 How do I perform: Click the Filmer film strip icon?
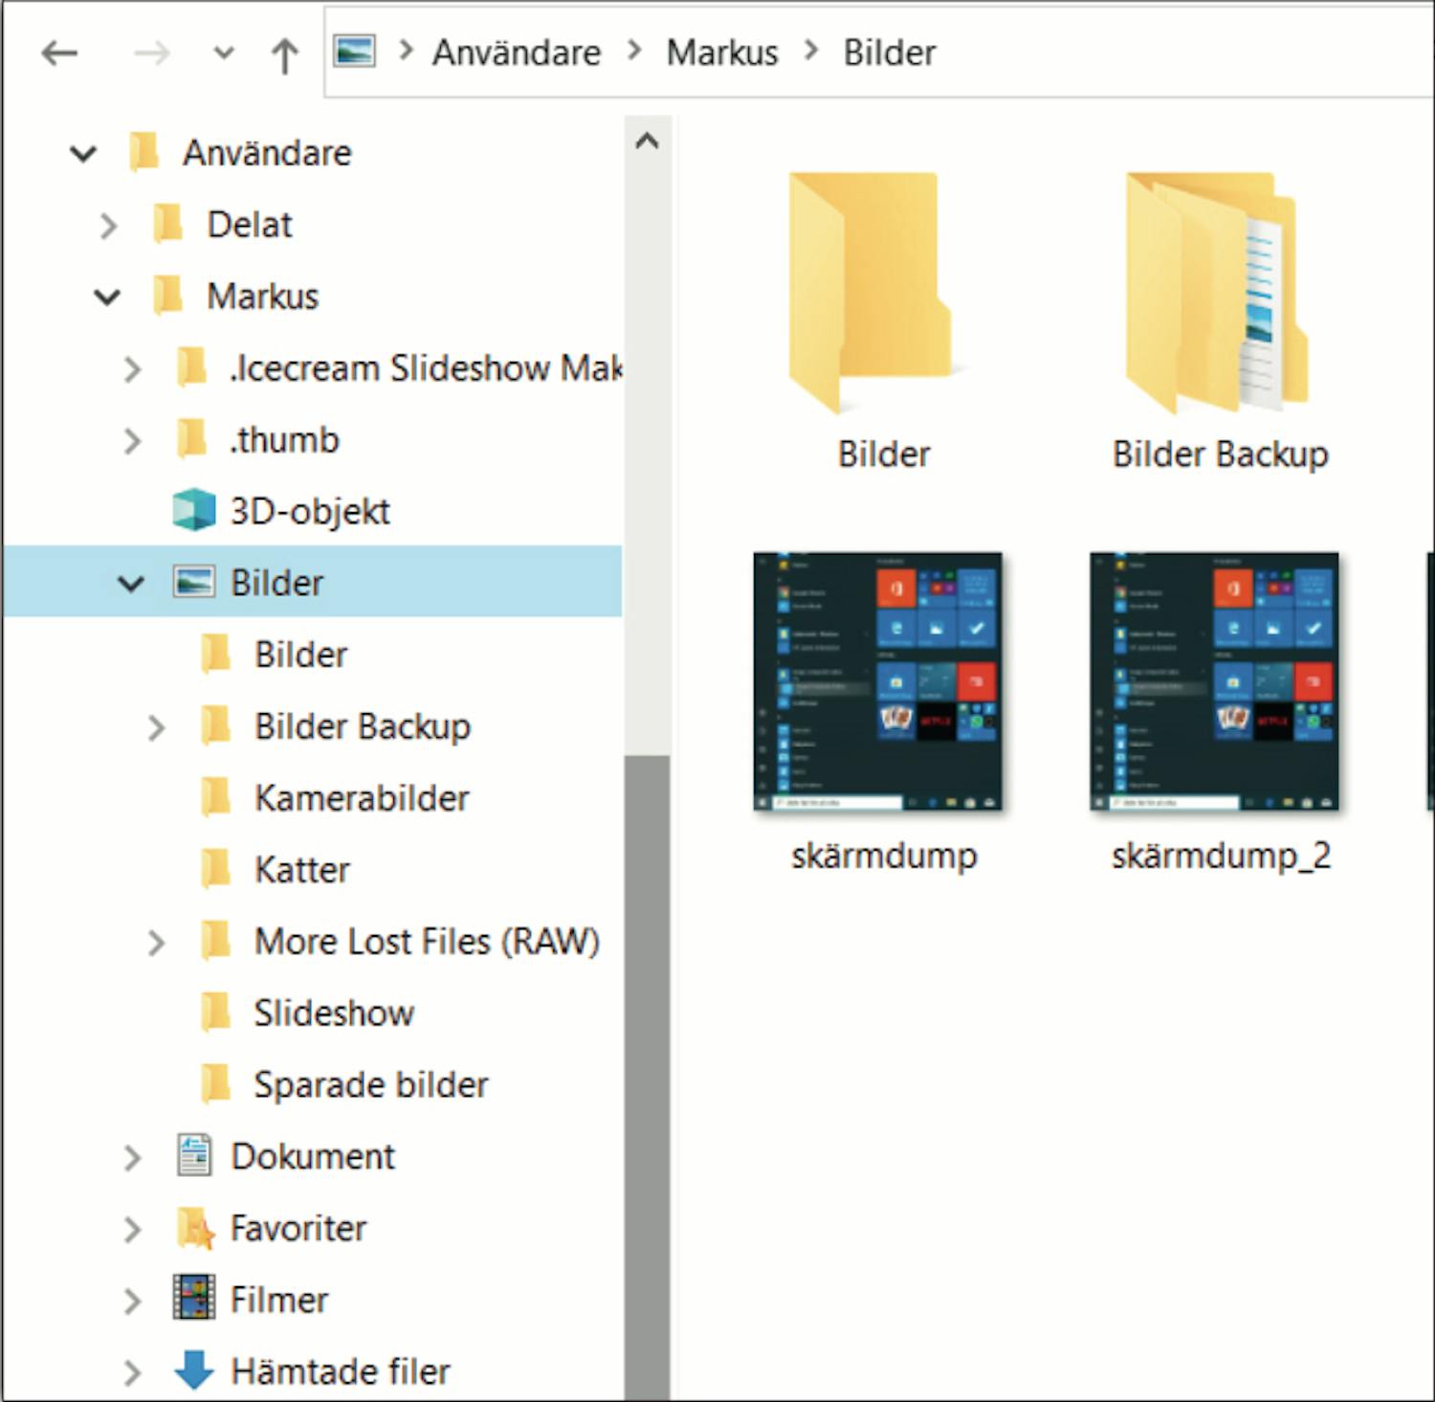point(194,1299)
